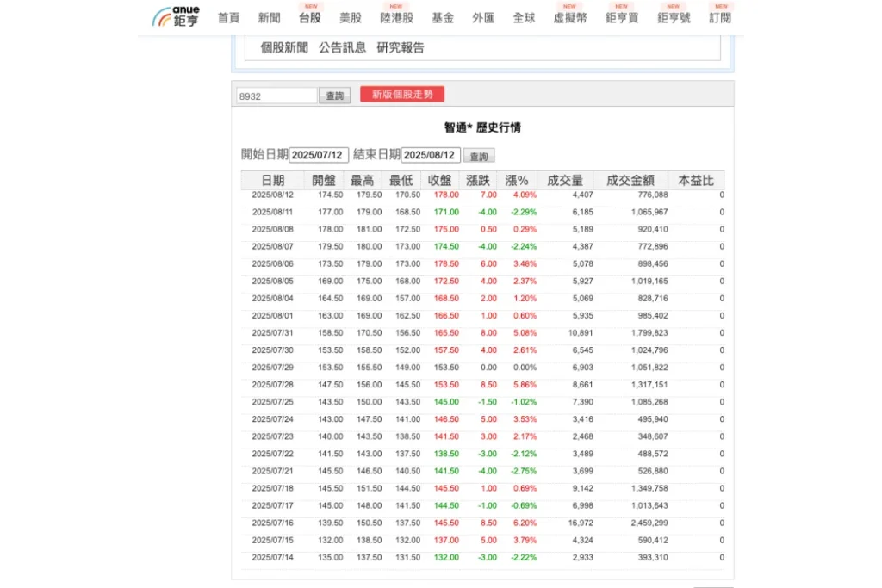Click the amount value 920,410
882x588 pixels.
(653, 229)
